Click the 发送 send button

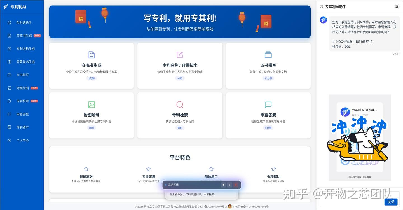tap(391, 202)
